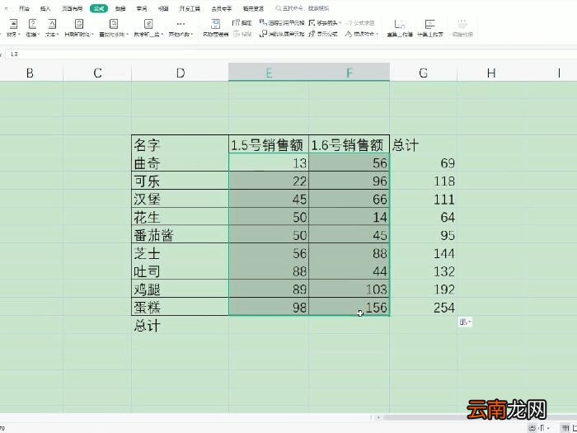Viewport: 577px width, 433px height.
Task: Open the paste options button below totals
Action: [x=465, y=322]
